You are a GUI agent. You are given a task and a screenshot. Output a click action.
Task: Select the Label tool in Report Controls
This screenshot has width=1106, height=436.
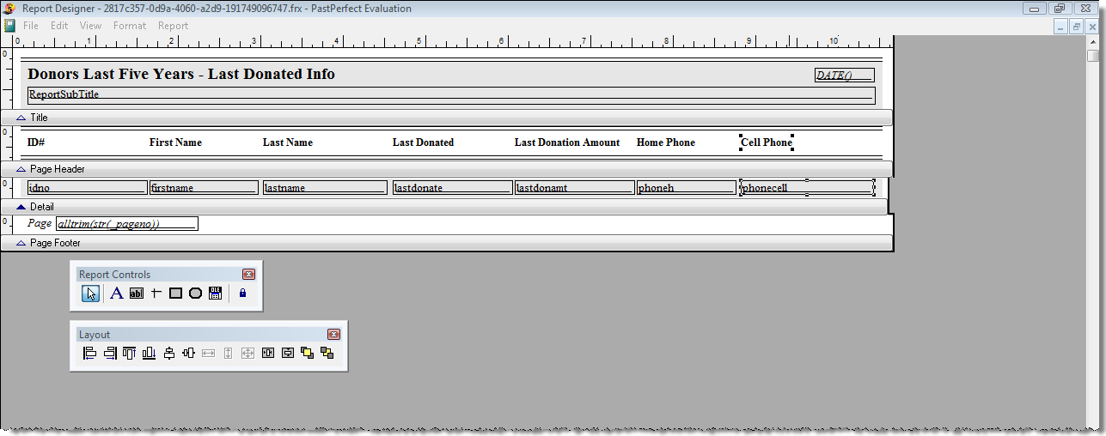117,294
